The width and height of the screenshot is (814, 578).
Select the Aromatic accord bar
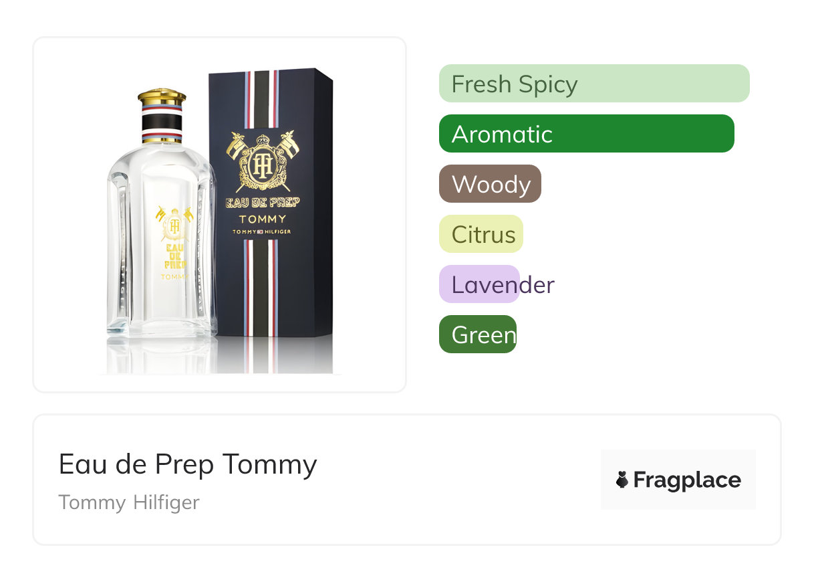[x=586, y=134]
